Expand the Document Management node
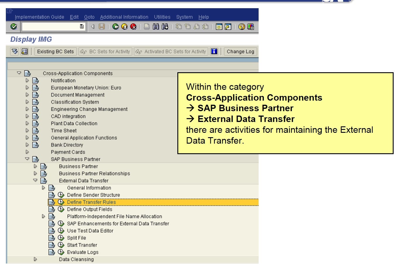The image size is (398, 265). [27, 95]
